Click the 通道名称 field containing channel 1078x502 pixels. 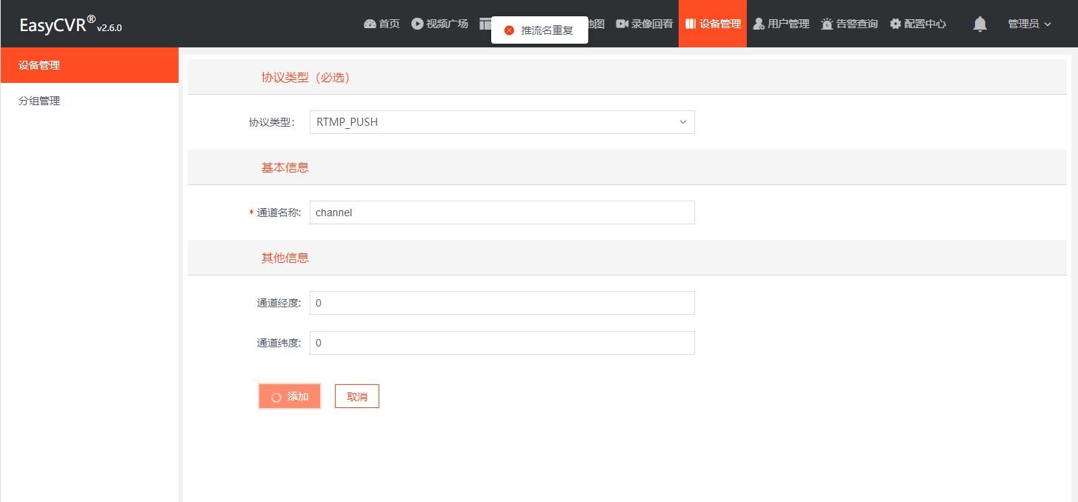tap(502, 212)
